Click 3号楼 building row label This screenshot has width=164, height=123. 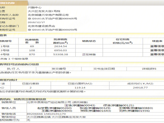(x=5, y=50)
